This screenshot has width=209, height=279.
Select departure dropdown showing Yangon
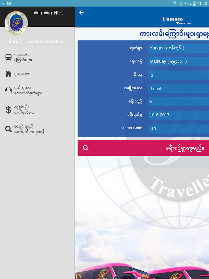178,48
